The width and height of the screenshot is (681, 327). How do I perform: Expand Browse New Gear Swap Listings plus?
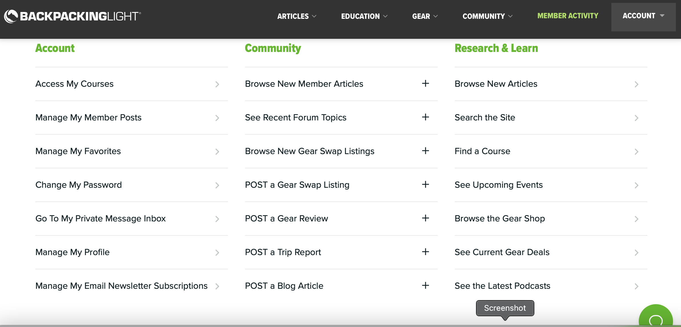[426, 151]
